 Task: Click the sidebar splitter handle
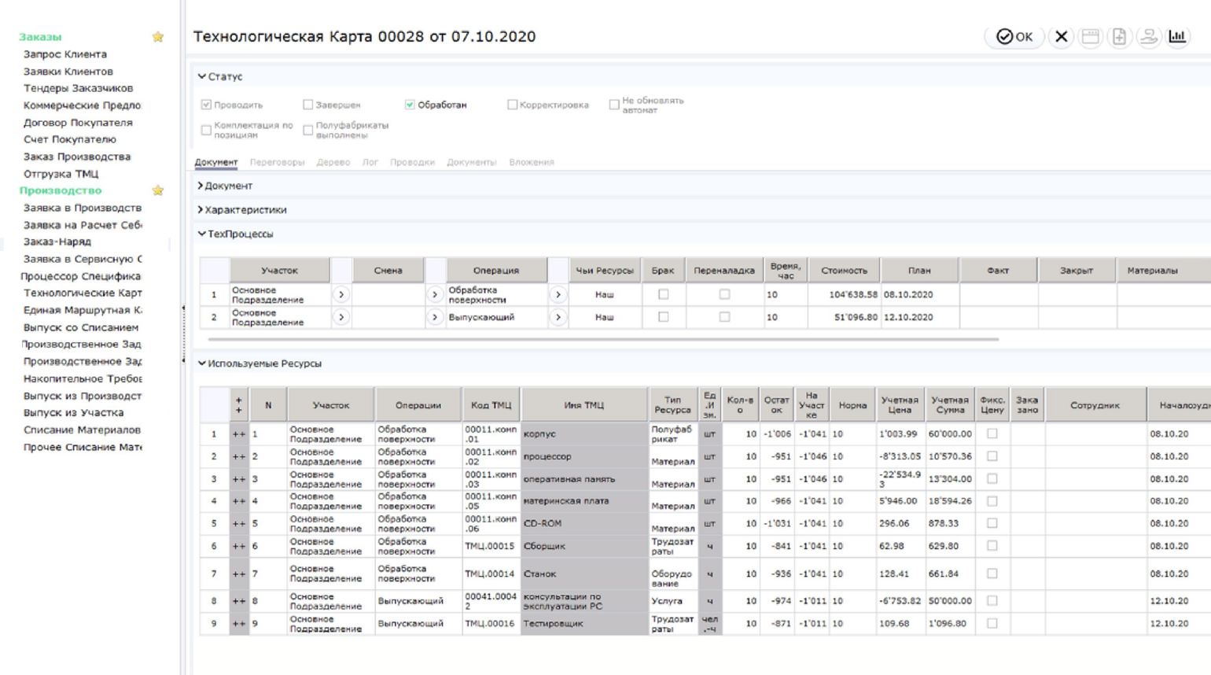point(183,334)
